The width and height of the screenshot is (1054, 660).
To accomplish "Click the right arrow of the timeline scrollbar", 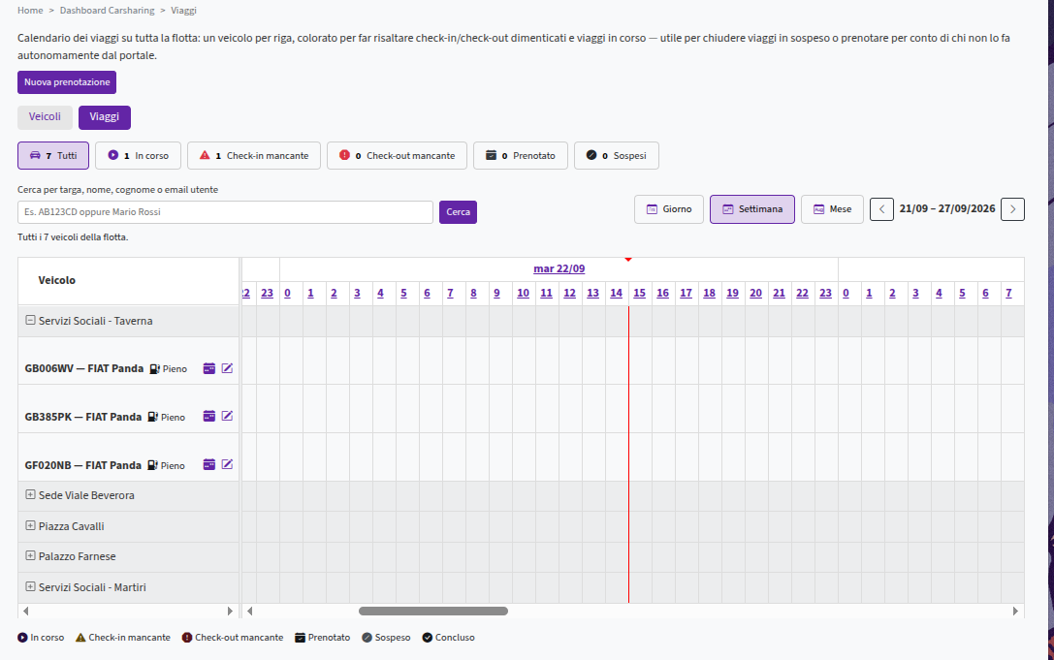I will click(1015, 611).
